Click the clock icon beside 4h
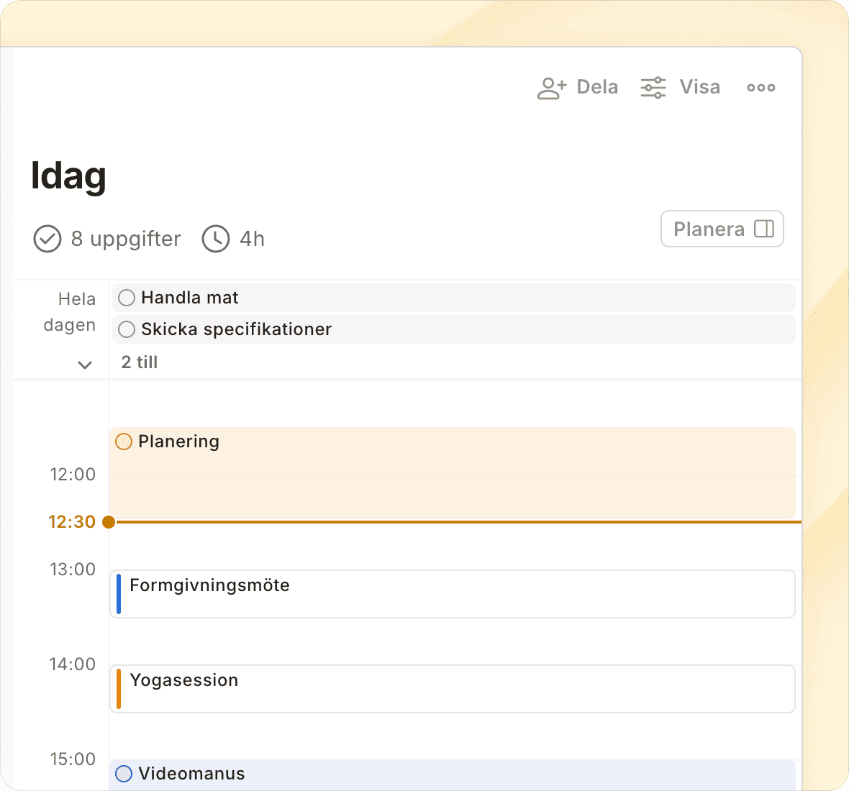The height and width of the screenshot is (791, 849). tap(216, 239)
